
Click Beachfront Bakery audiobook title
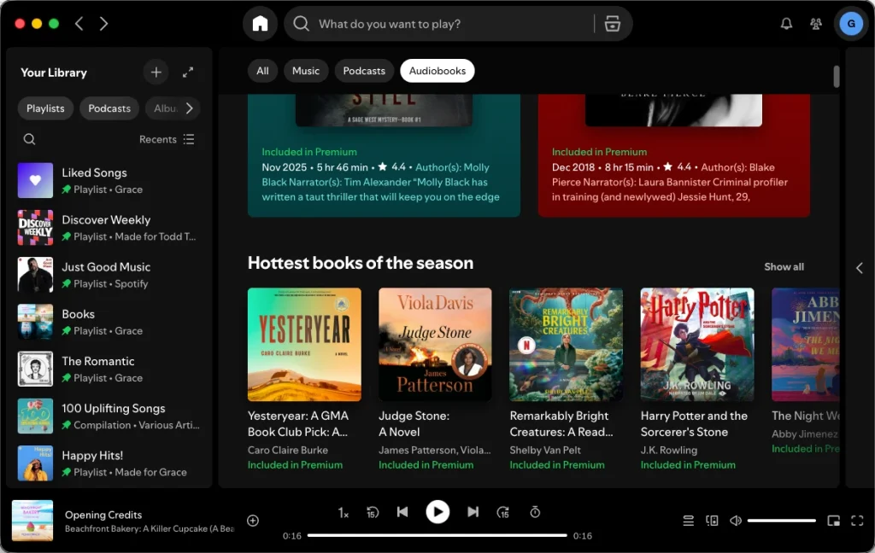click(x=150, y=528)
